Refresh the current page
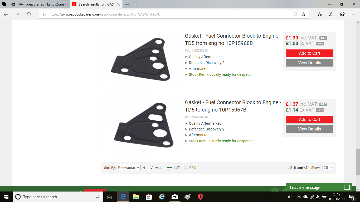This screenshot has height=202, width=360. point(29,14)
